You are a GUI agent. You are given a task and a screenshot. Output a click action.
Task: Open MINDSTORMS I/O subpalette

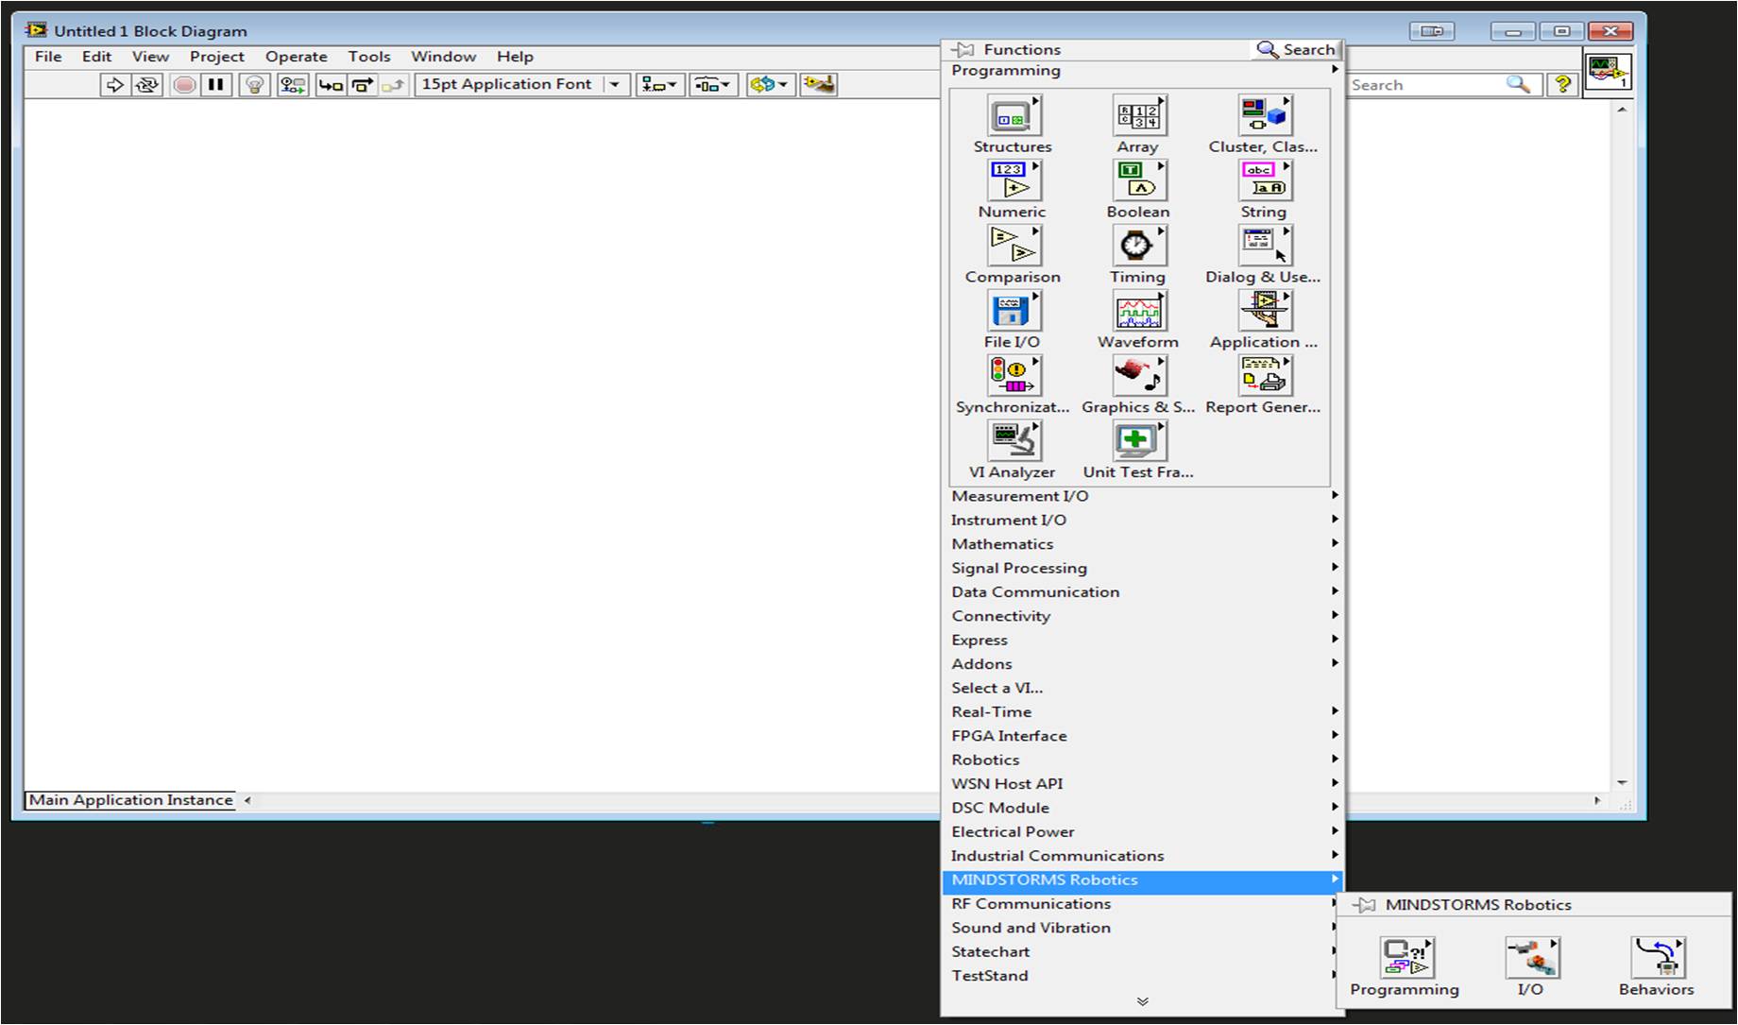1531,958
